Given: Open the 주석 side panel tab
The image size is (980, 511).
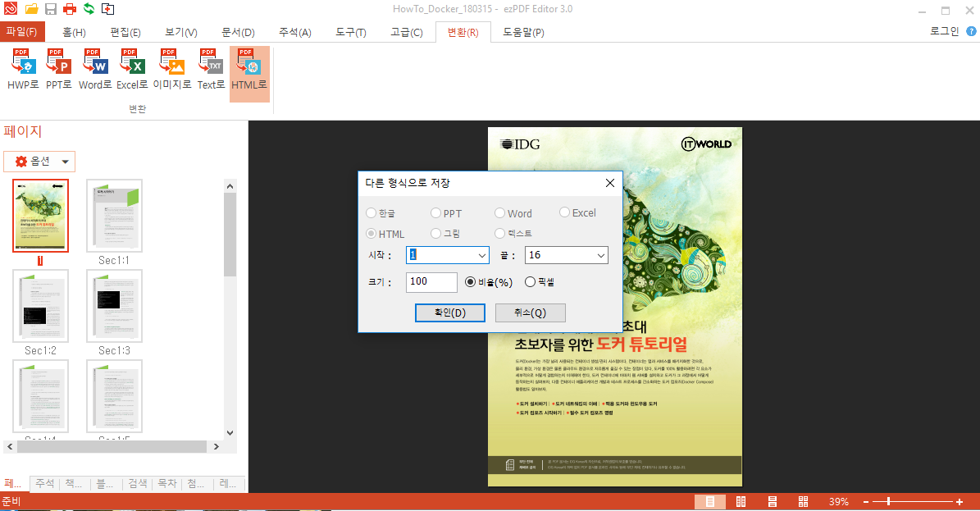Looking at the screenshot, I should click(x=45, y=483).
